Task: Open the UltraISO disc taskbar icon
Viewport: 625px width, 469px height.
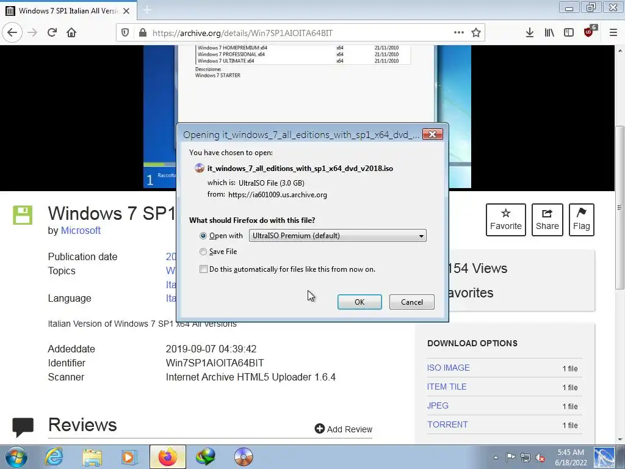Action: [244, 457]
